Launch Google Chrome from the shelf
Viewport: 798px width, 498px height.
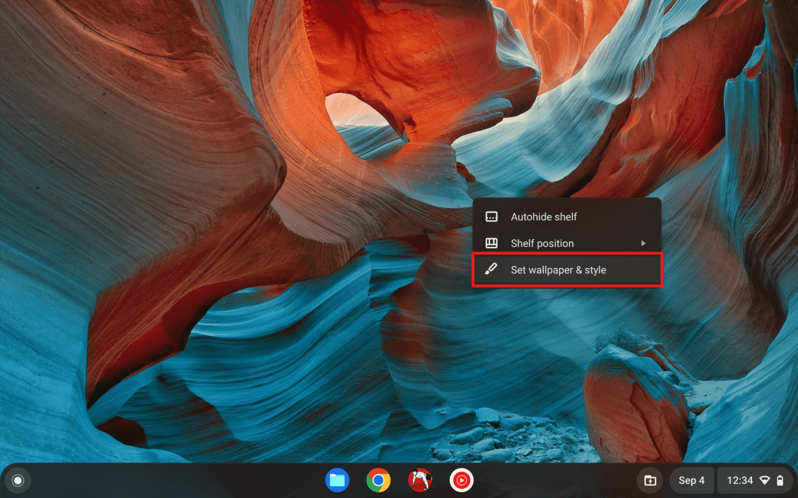tap(379, 480)
